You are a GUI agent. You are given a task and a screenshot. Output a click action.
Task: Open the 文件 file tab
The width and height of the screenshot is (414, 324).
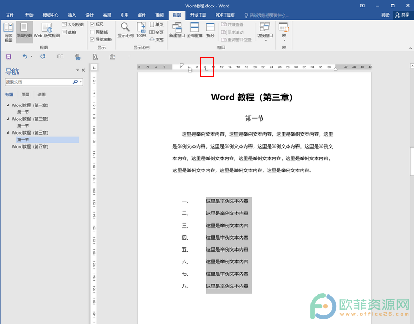[x=10, y=15]
